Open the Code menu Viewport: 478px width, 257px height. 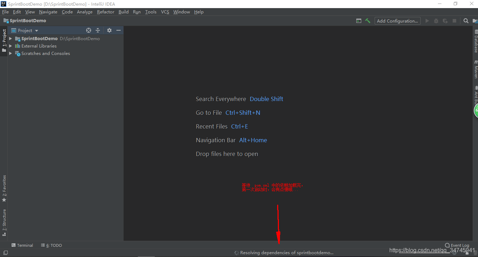click(x=67, y=12)
